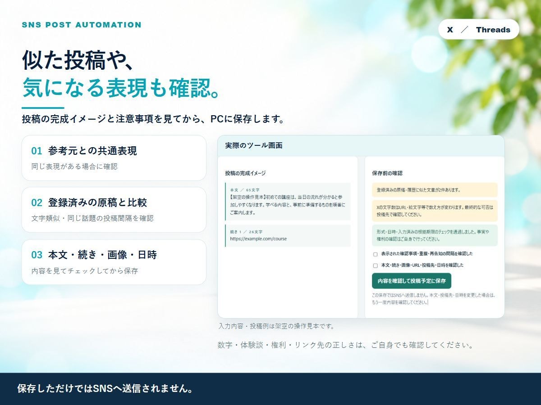Click the footer text '保存しただけではSNSへ送信されません。'
The width and height of the screenshot is (541, 405).
click(x=105, y=389)
